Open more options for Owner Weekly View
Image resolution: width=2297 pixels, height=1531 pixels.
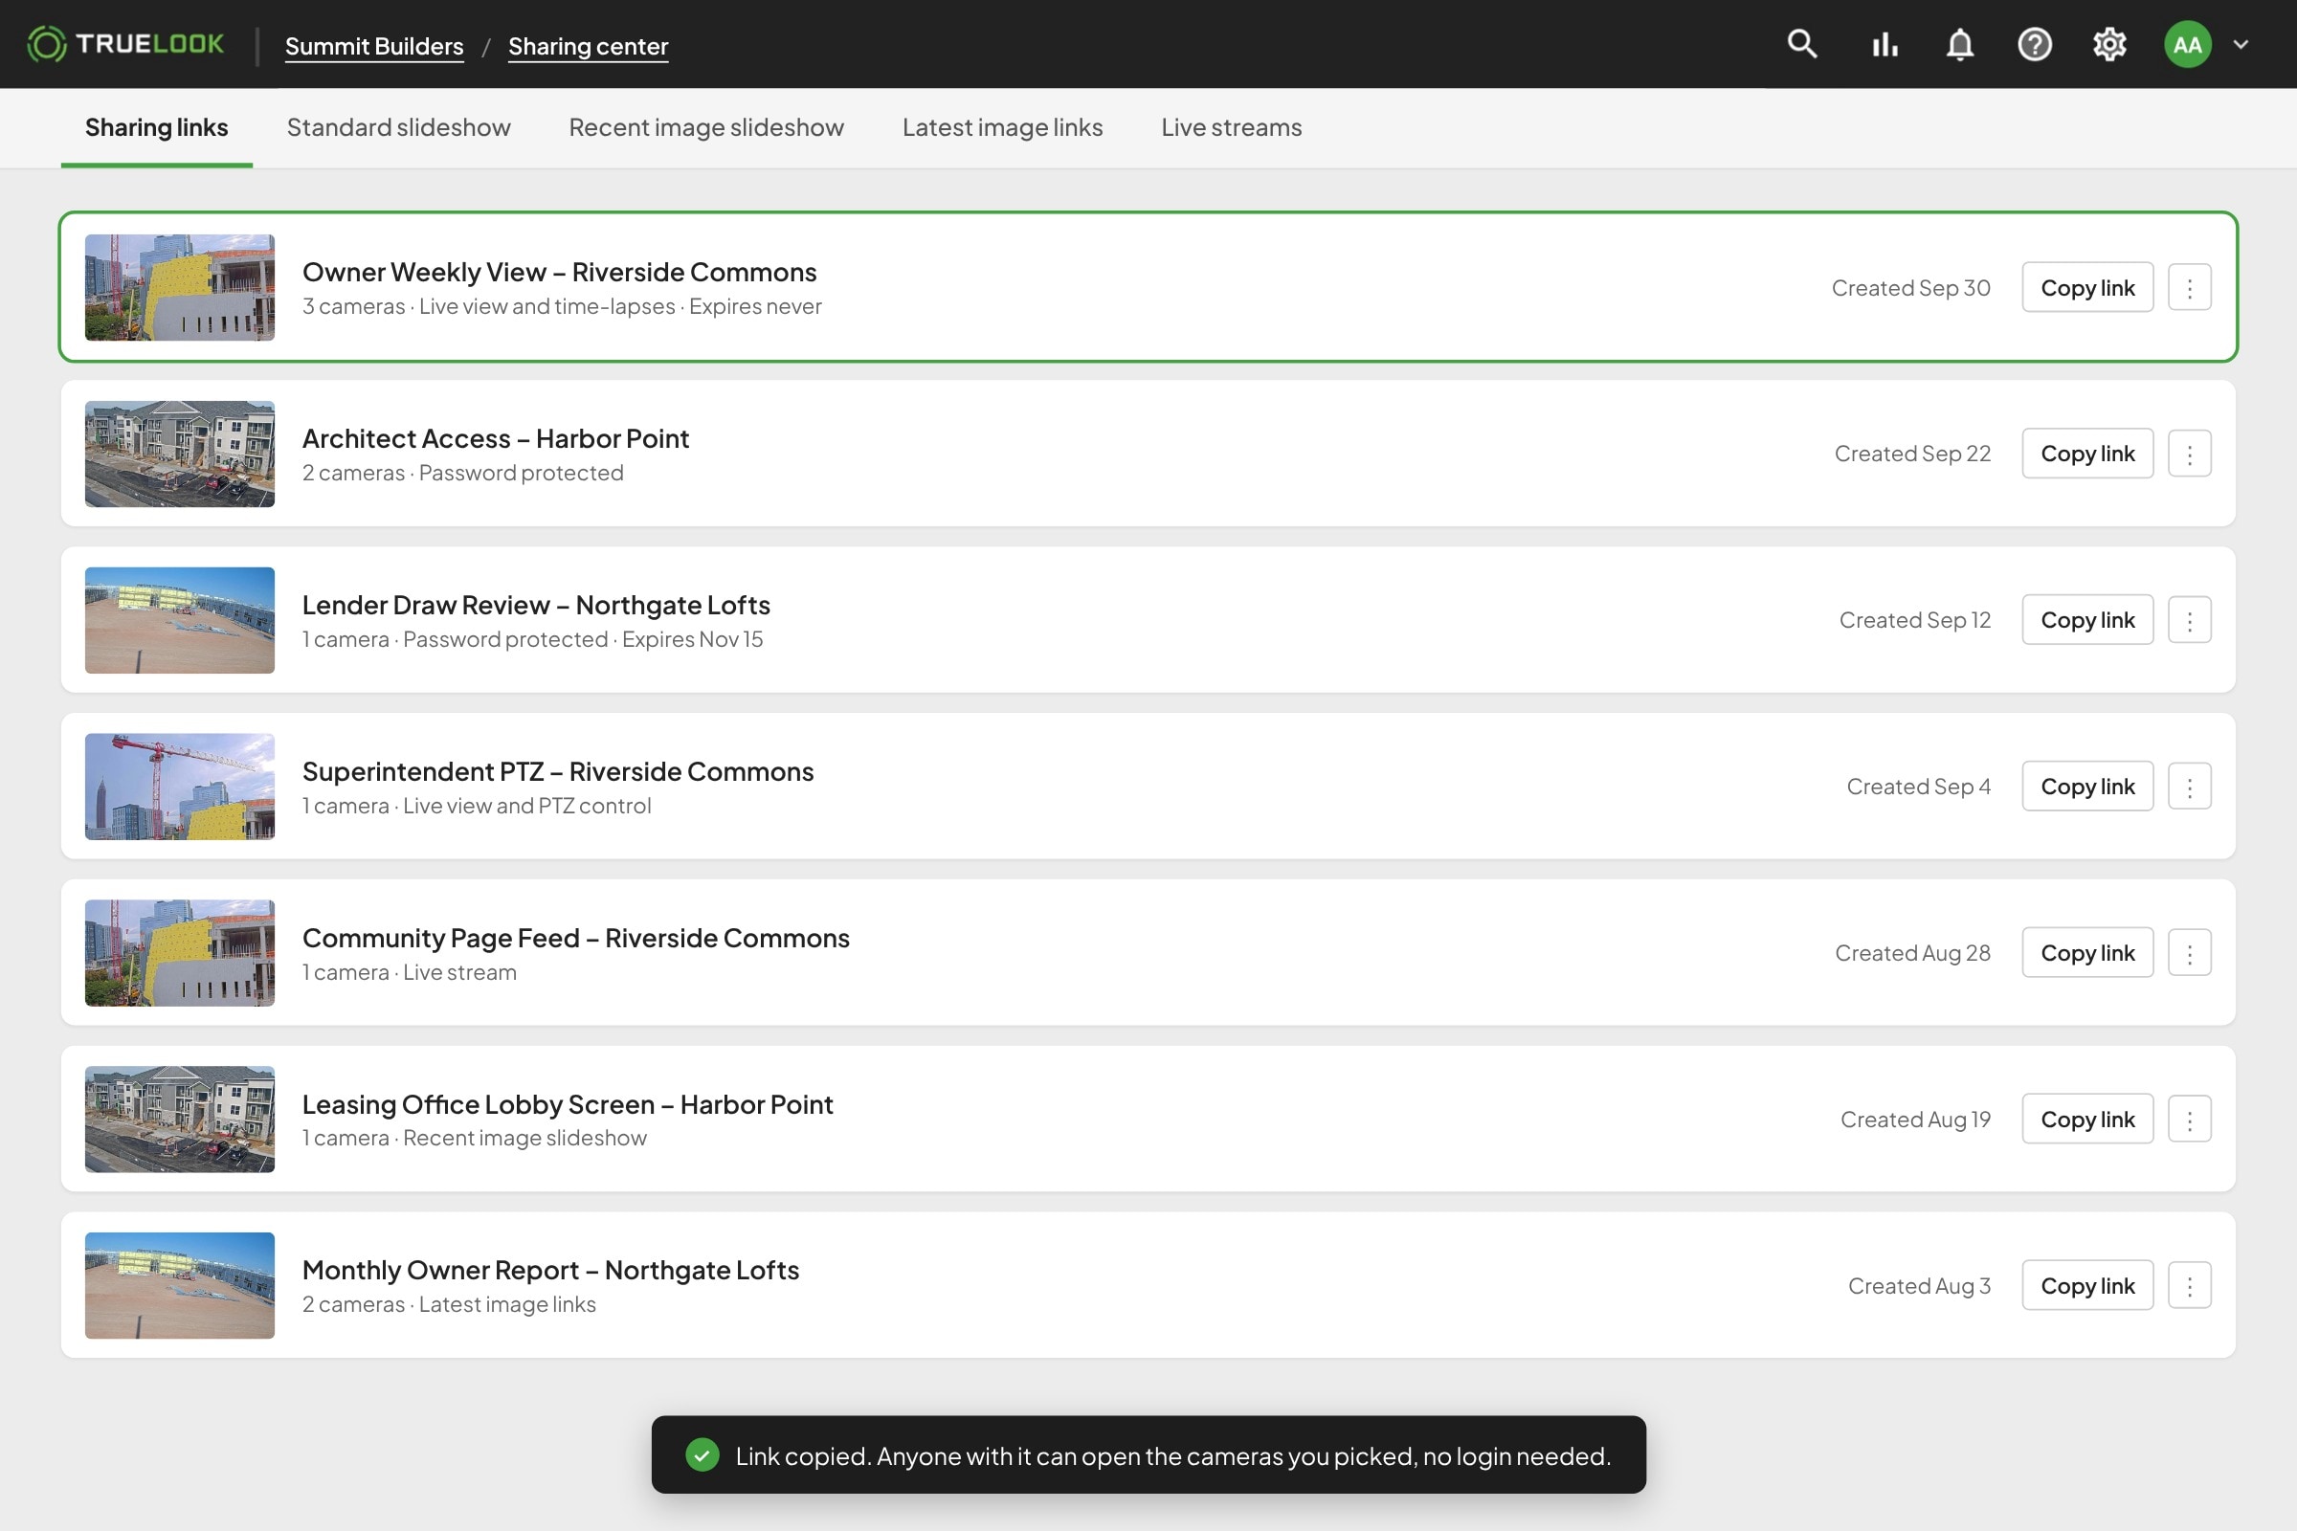point(2190,287)
